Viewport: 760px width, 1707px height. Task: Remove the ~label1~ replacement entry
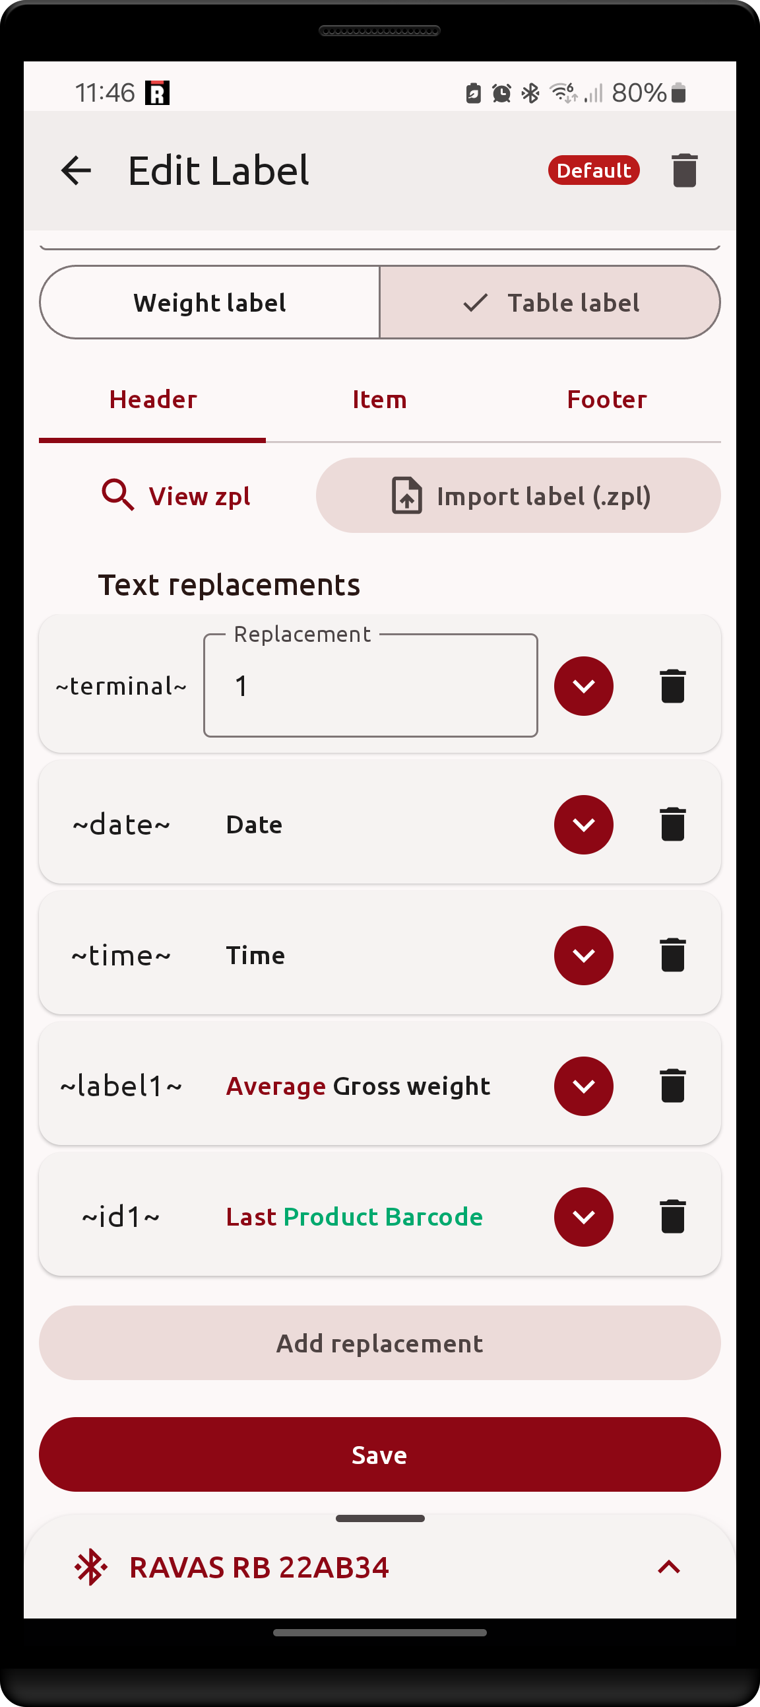[x=672, y=1086]
